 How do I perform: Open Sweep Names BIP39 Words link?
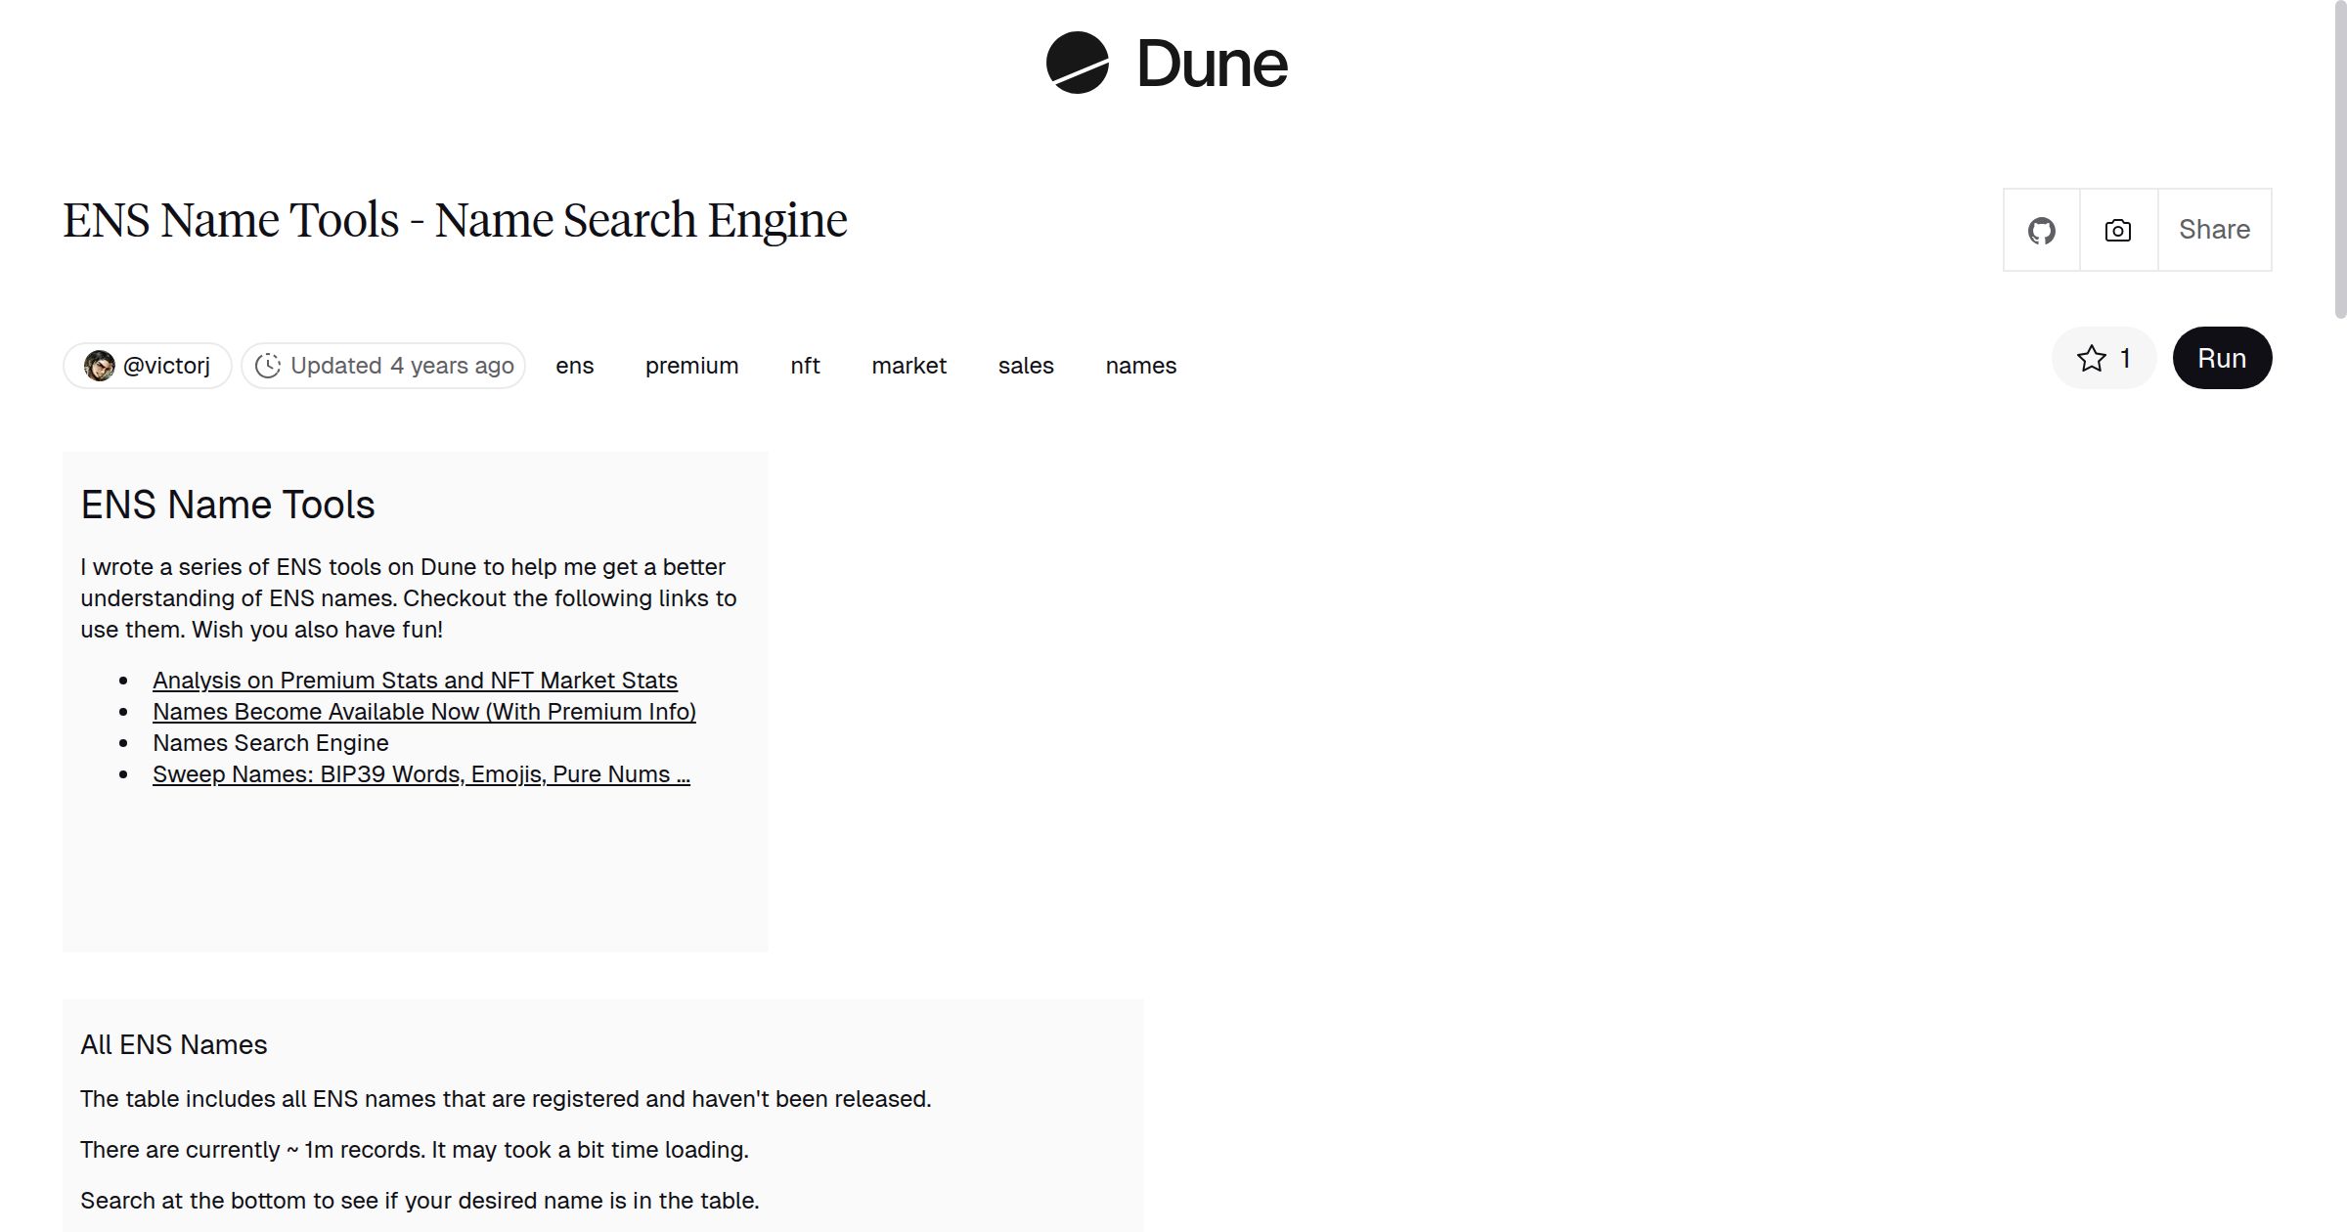[x=421, y=773]
